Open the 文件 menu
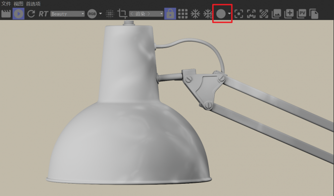This screenshot has height=196, width=334. point(6,3)
